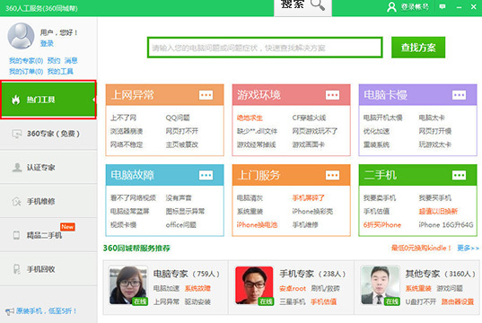
Task: Expand more options for 上网异常 card
Action: pyautogui.click(x=206, y=95)
